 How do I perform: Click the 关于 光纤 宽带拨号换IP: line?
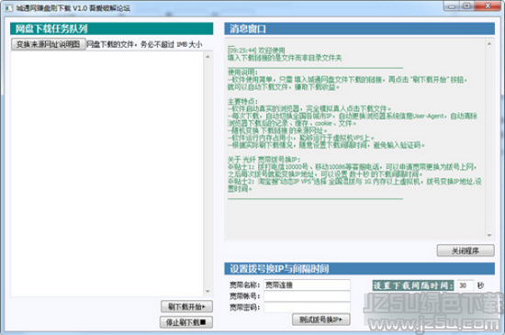[264, 160]
